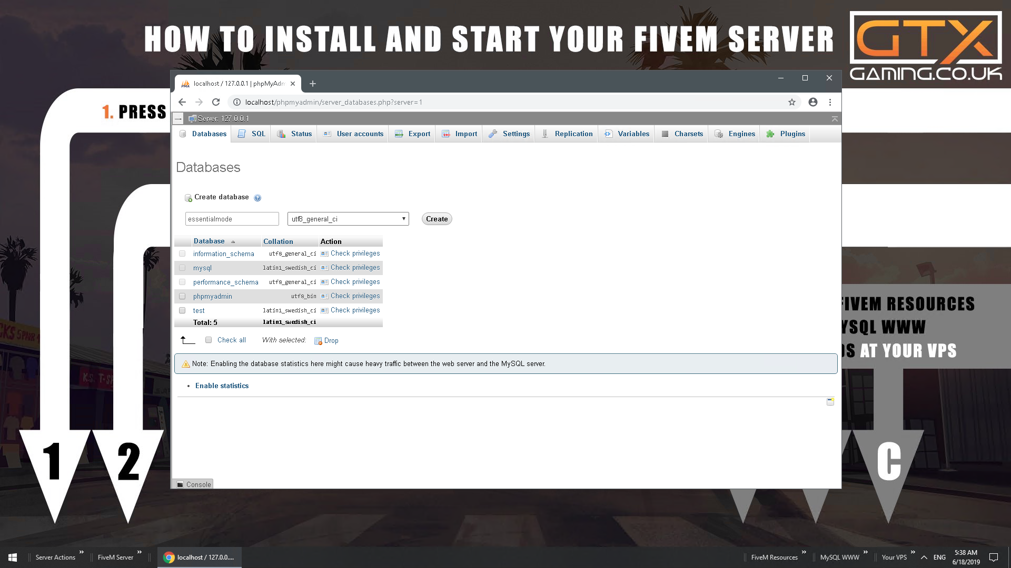This screenshot has height=568, width=1011.
Task: Click navigation panel toggle arrow icon
Action: coord(178,118)
